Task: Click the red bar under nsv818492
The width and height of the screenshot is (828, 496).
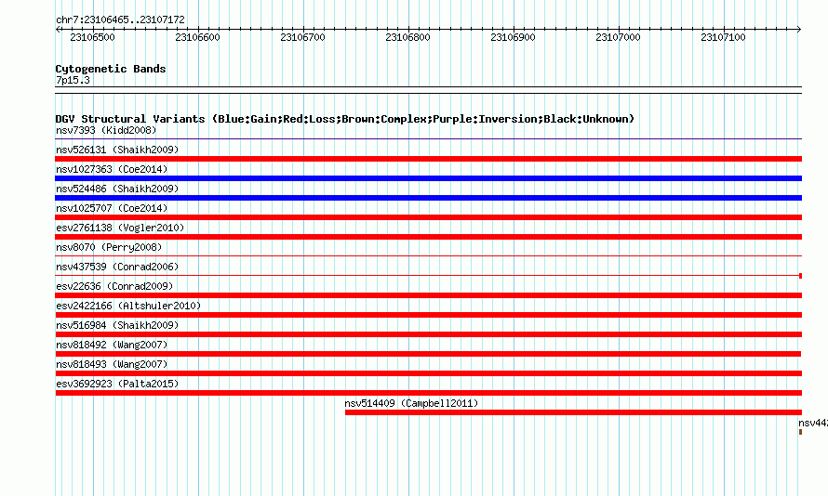Action: click(x=428, y=354)
